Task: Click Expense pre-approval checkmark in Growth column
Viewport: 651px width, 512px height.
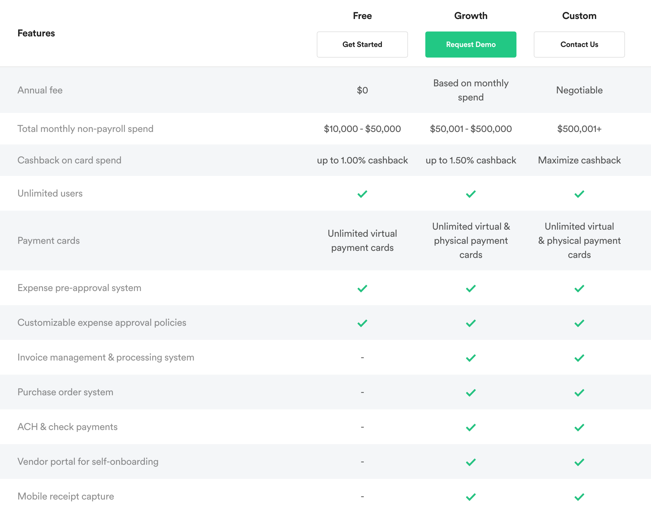Action: (x=470, y=288)
